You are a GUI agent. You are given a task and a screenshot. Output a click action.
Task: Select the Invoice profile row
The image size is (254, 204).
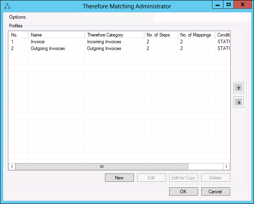[x=38, y=42]
